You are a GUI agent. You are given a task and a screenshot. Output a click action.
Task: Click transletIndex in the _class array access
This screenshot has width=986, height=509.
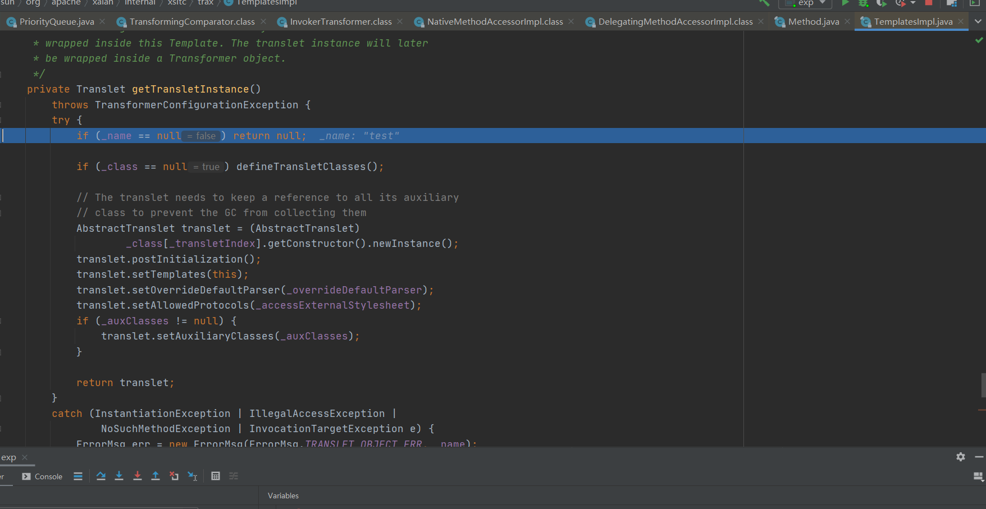point(212,244)
